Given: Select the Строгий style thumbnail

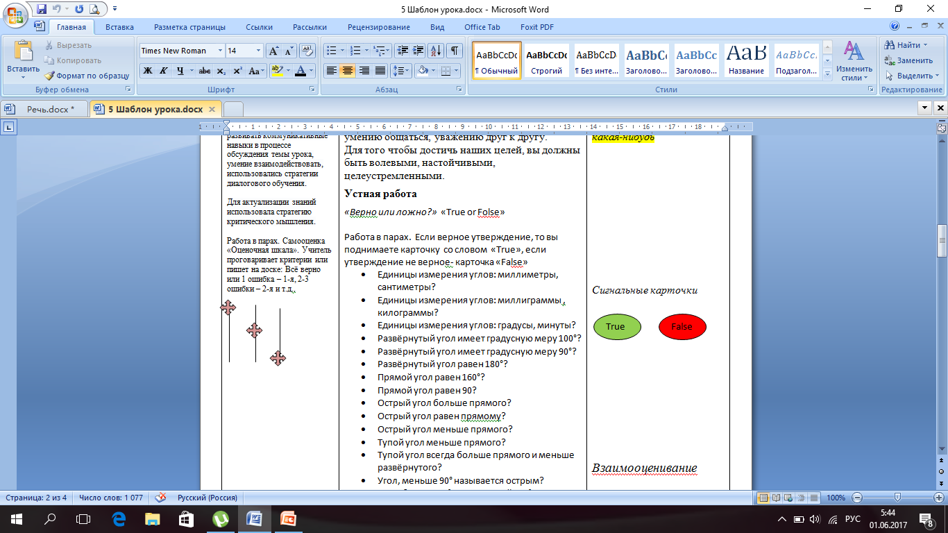Looking at the screenshot, I should pos(546,61).
